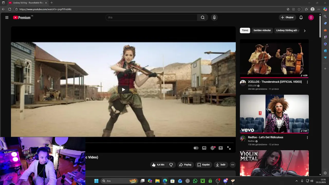Dislike the video
Image resolution: width=329 pixels, height=185 pixels.
[x=171, y=165]
